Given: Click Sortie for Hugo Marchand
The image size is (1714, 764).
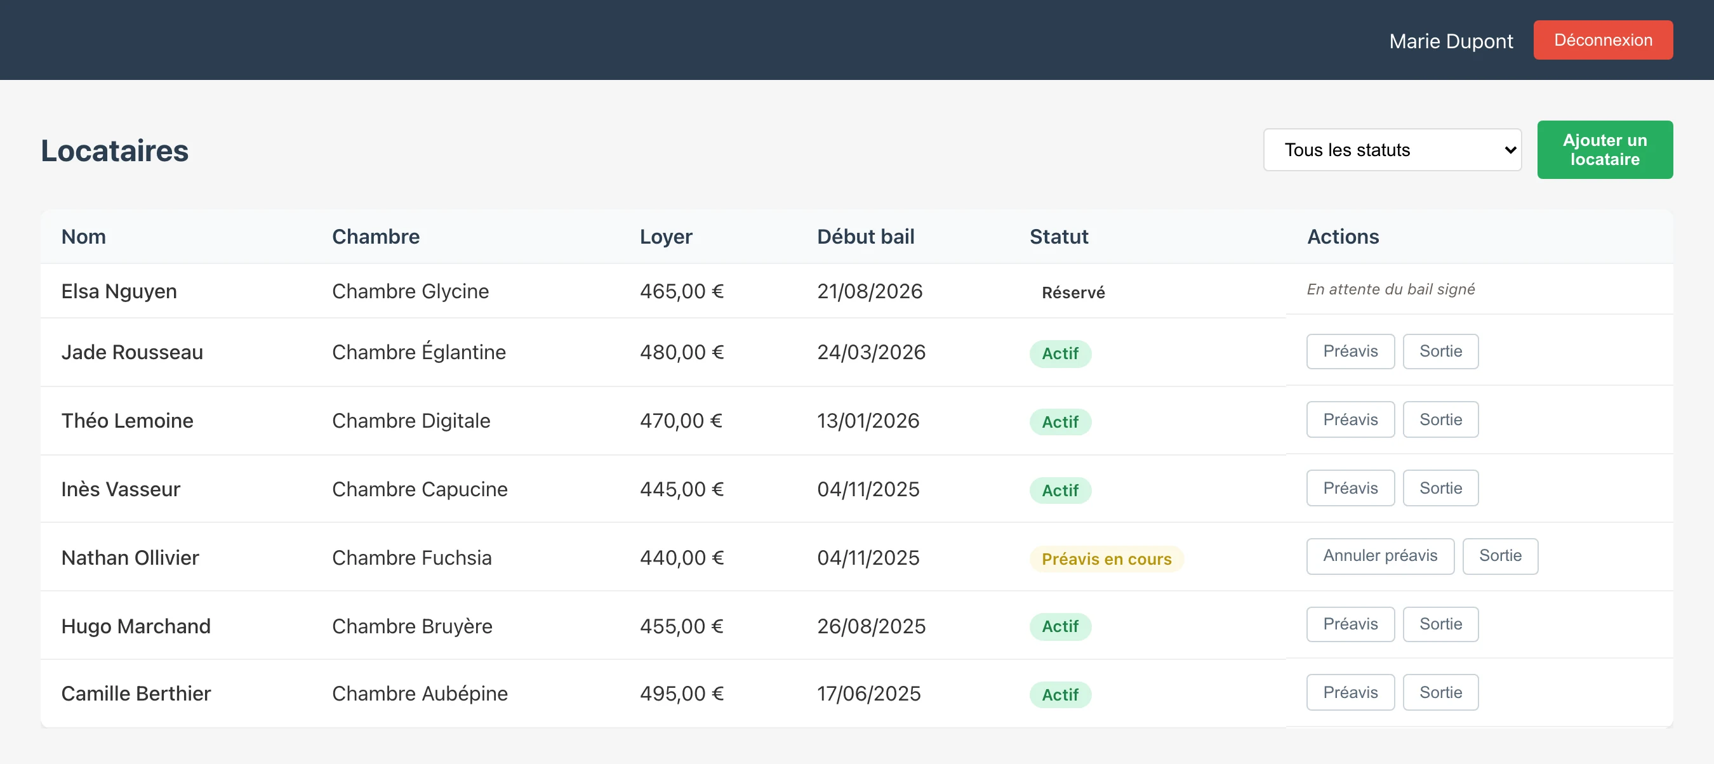Looking at the screenshot, I should 1440,624.
